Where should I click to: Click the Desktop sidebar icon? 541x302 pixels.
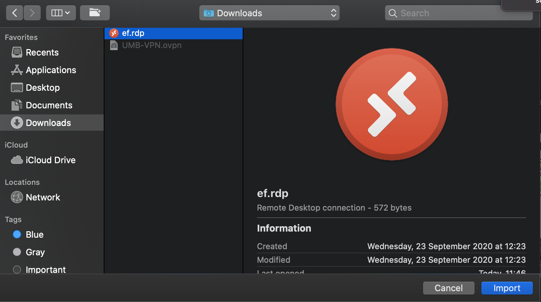pyautogui.click(x=17, y=87)
